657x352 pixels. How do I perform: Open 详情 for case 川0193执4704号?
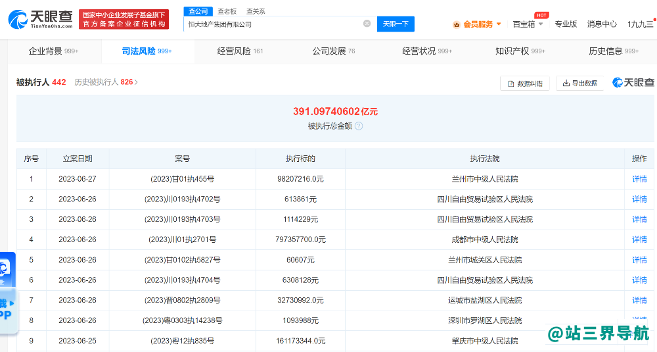[x=639, y=280]
